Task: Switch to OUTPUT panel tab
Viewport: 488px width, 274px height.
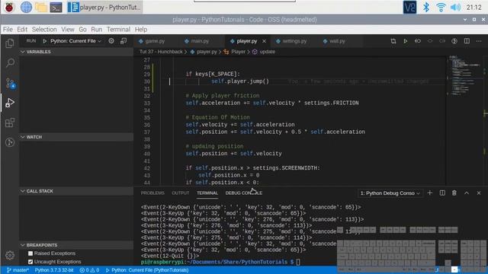Action: pos(181,193)
